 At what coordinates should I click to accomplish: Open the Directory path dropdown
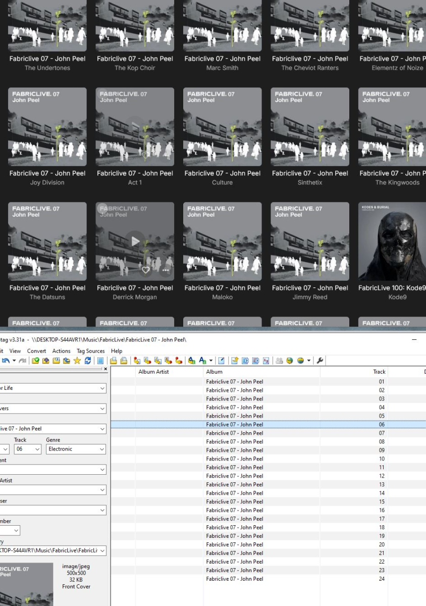pos(102,550)
